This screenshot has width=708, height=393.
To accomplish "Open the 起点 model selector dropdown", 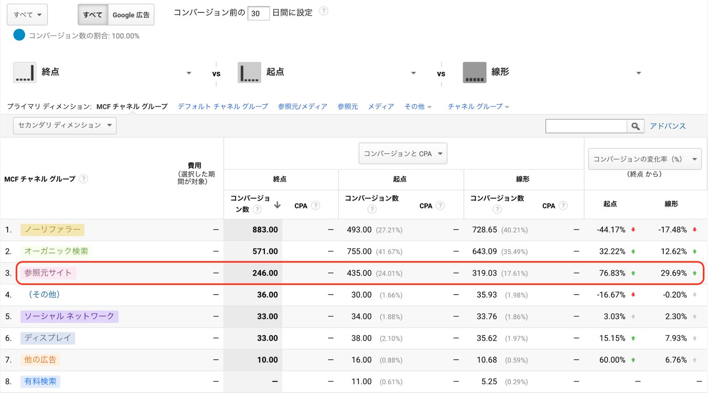I will 413,73.
